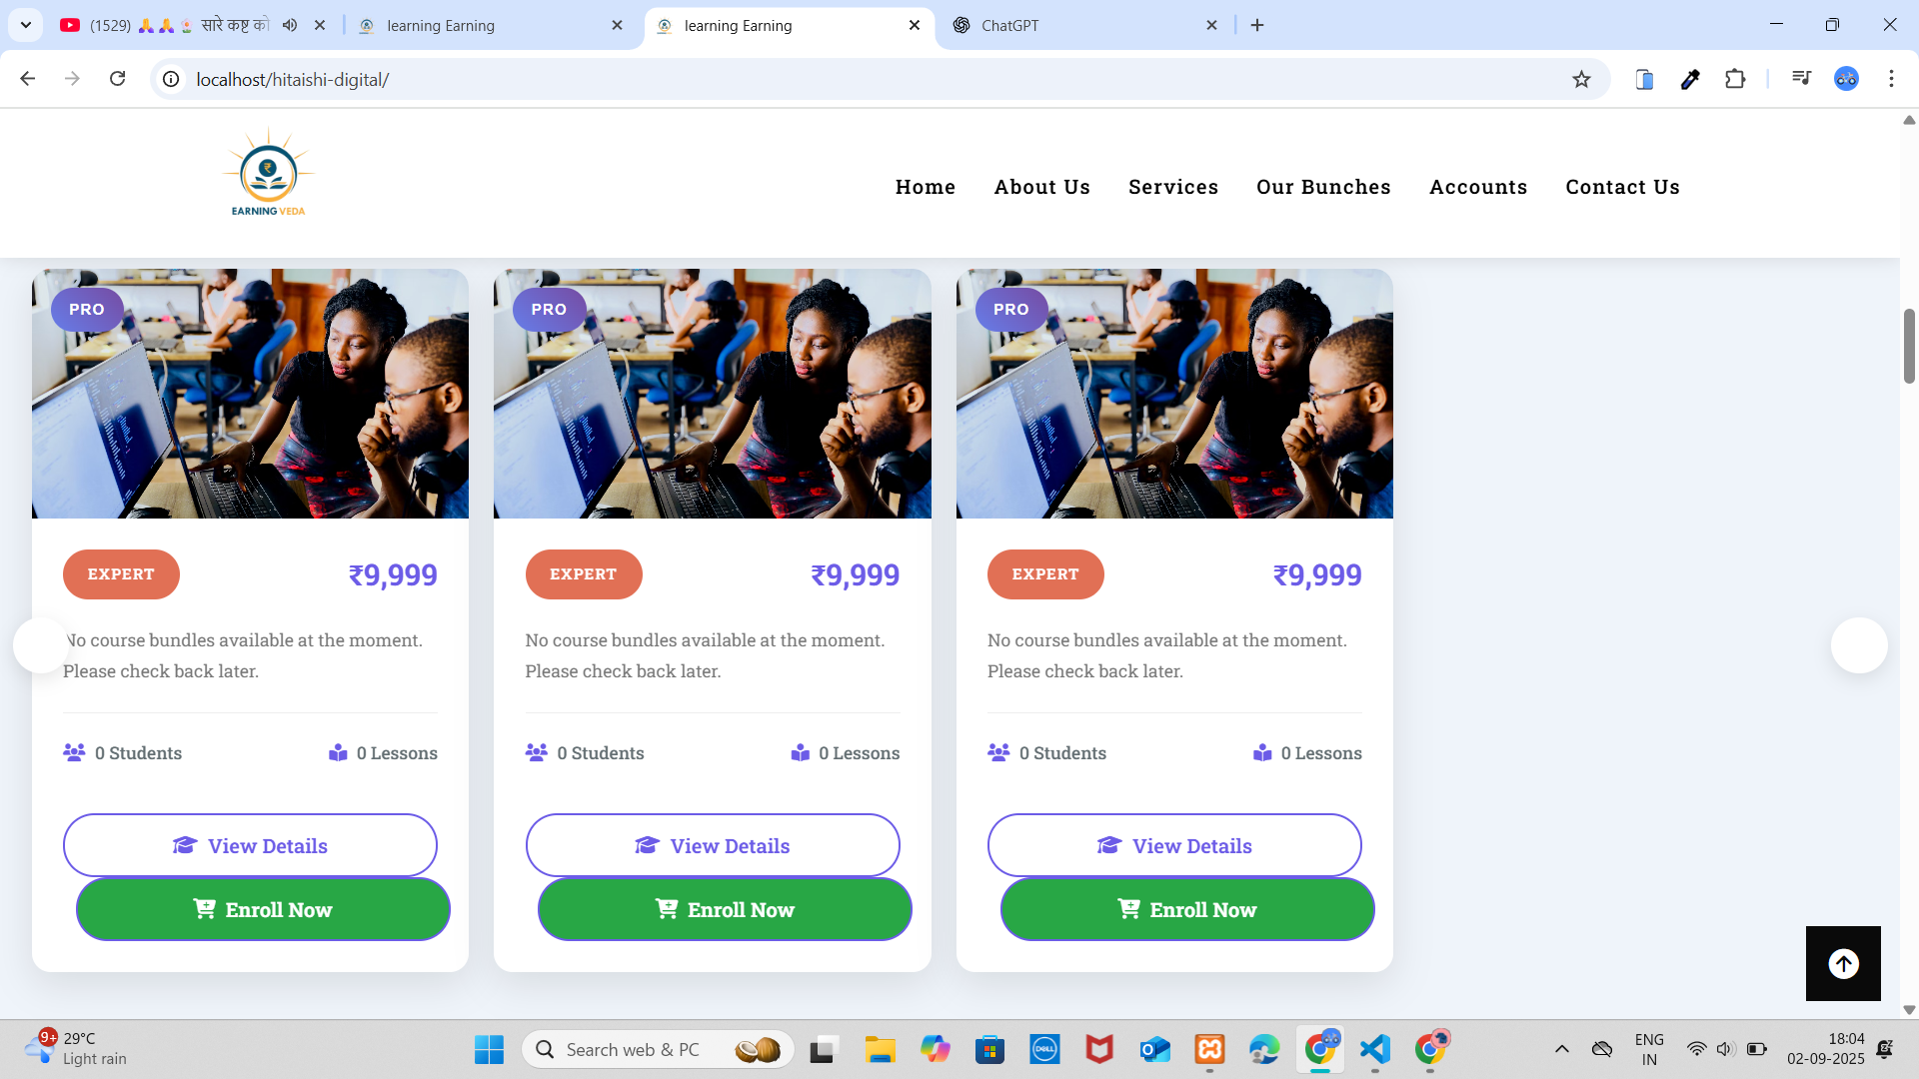Mute the YouTube tab audio
Image resolution: width=1919 pixels, height=1079 pixels.
click(290, 25)
